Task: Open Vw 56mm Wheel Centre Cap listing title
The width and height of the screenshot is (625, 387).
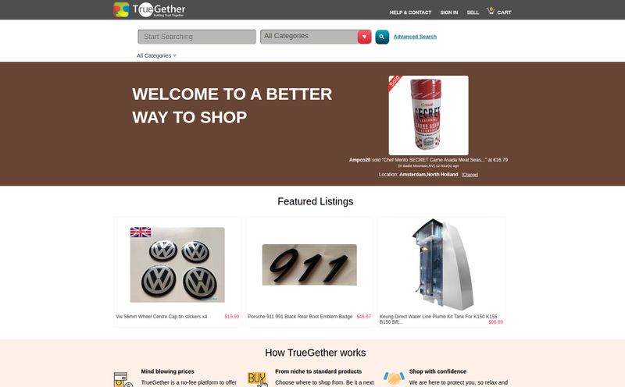Action: (162, 317)
